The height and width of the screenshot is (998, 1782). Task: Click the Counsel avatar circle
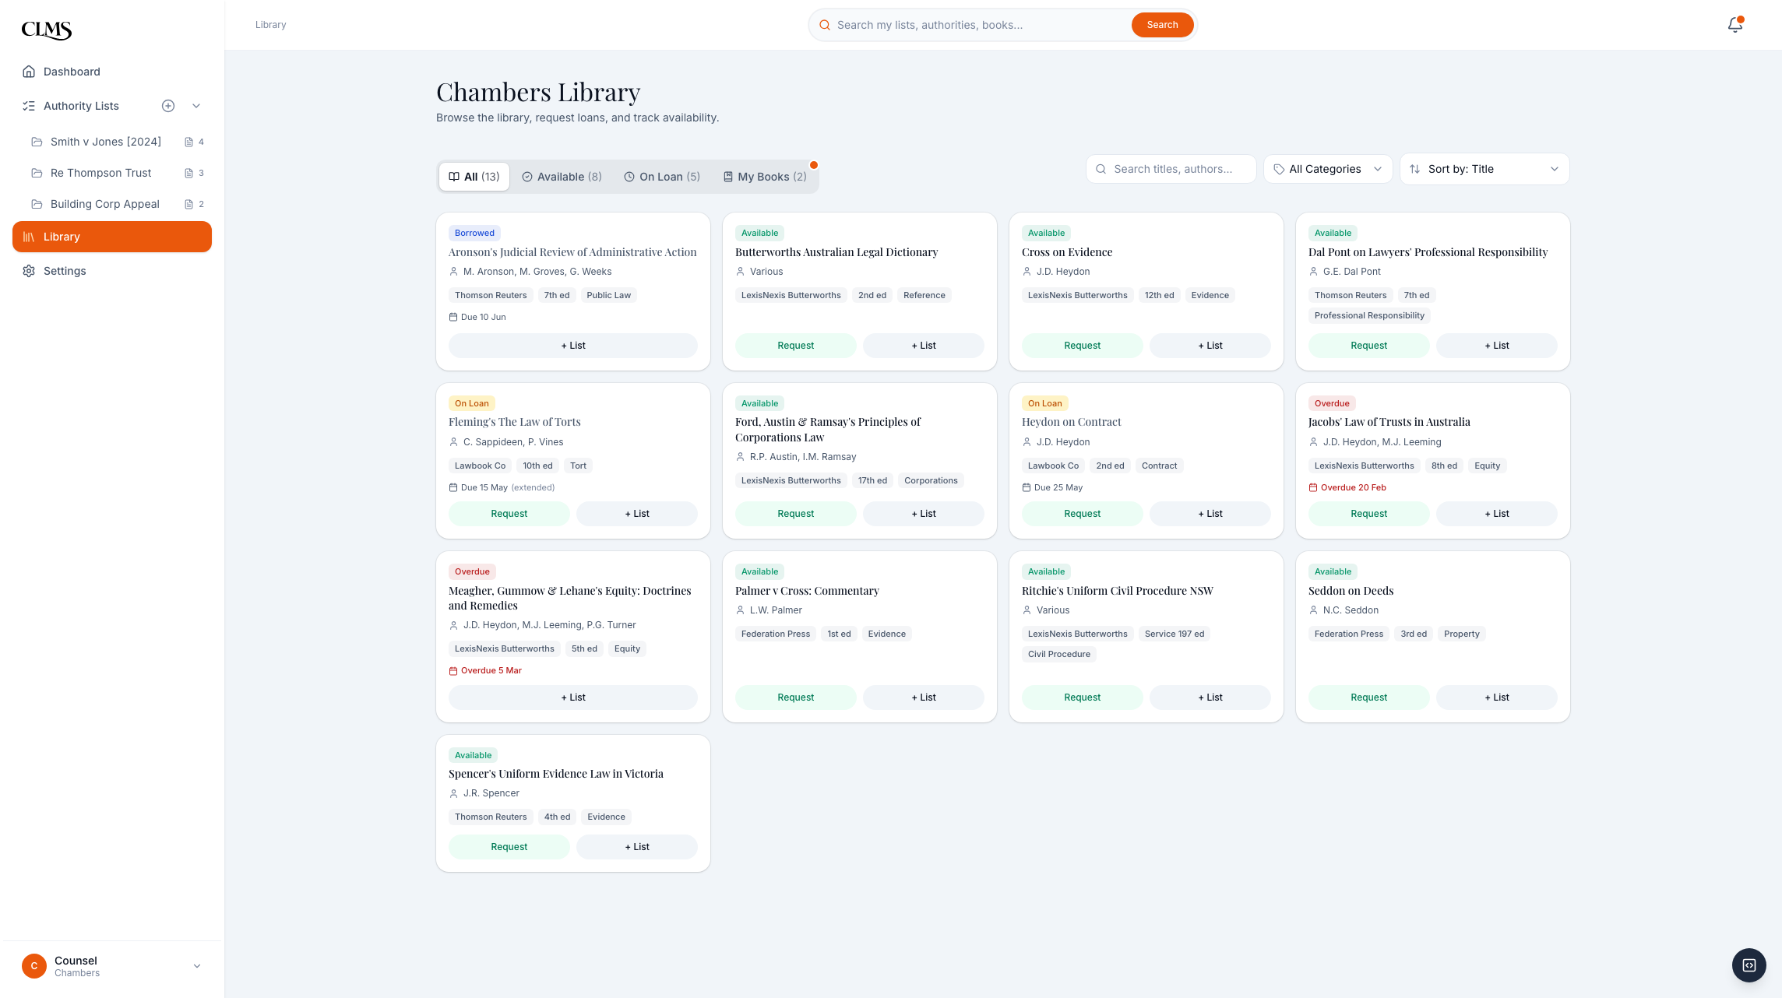point(34,966)
